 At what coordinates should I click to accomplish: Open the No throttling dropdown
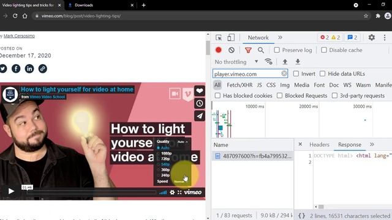[236, 62]
